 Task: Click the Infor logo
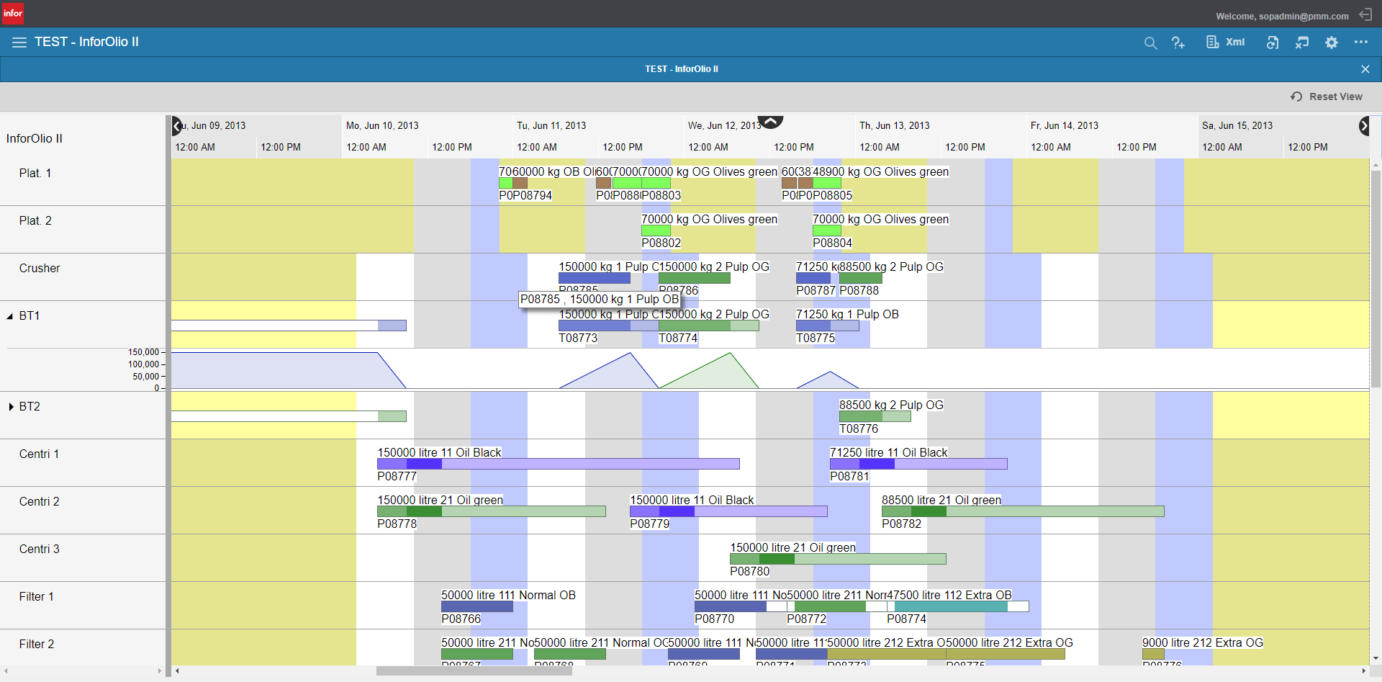(13, 12)
